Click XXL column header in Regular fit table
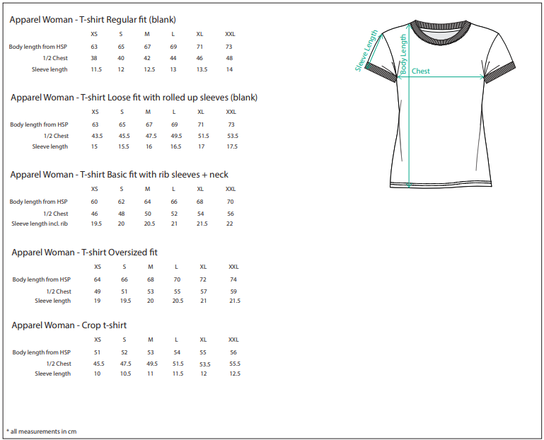This screenshot has width=544, height=440. pyautogui.click(x=230, y=34)
